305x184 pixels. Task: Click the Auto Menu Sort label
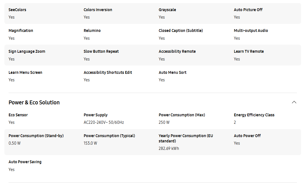coord(172,72)
